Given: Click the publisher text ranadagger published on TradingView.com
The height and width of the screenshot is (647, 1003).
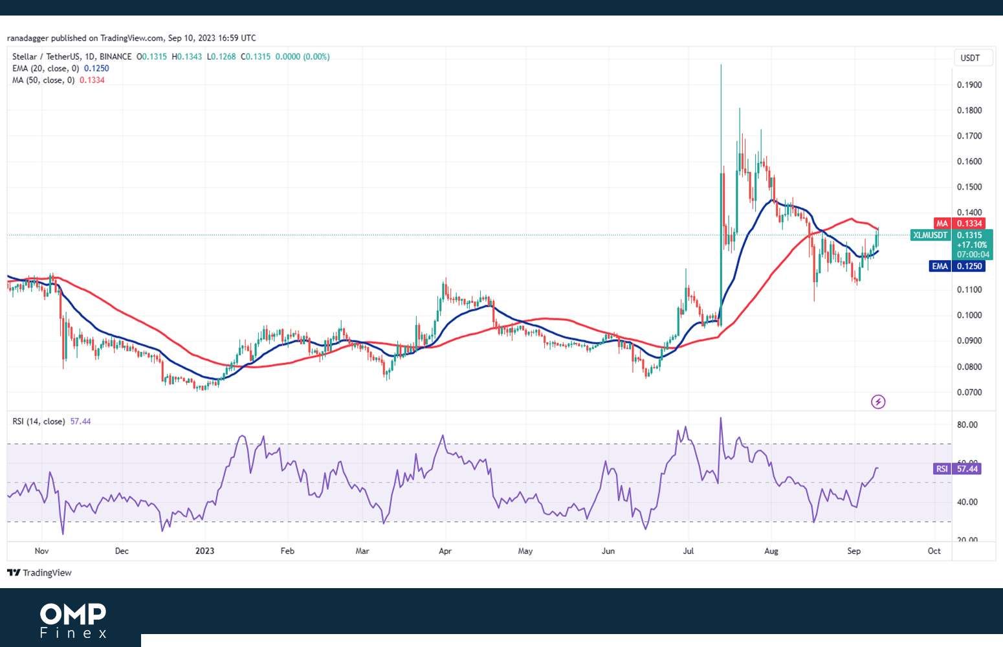Looking at the screenshot, I should pos(85,38).
